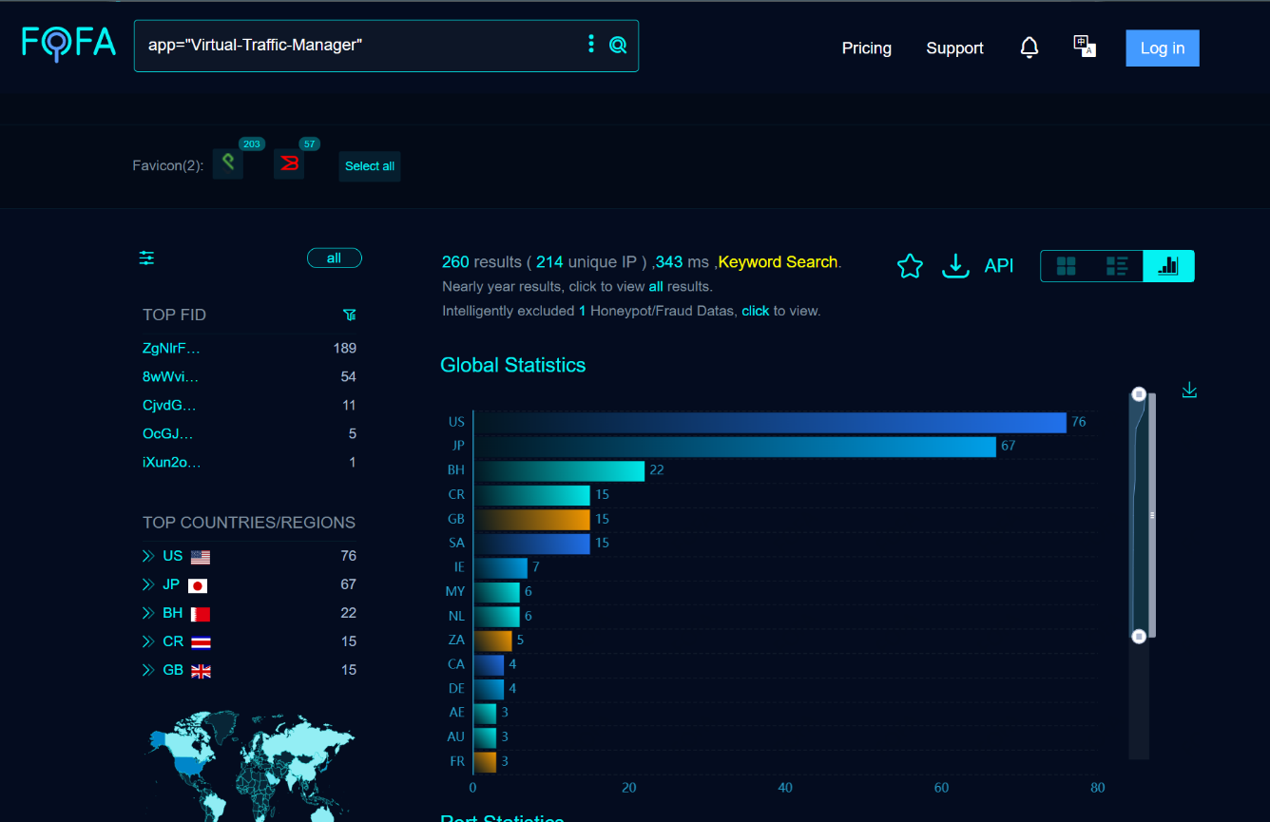Click the BH bar in Global Statistics
Viewport: 1270px width, 822px height.
(x=559, y=470)
